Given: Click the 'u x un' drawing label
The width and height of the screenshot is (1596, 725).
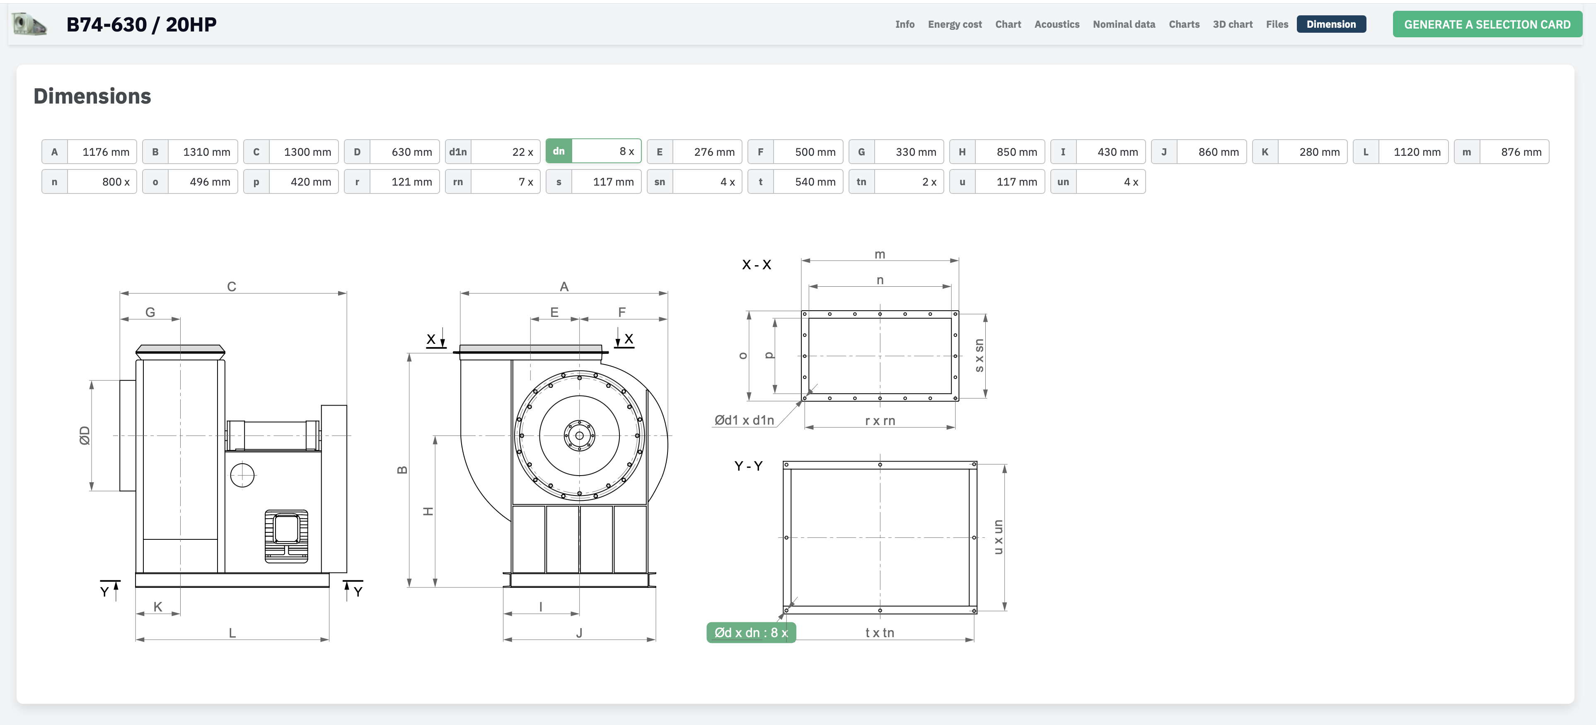Looking at the screenshot, I should [998, 537].
